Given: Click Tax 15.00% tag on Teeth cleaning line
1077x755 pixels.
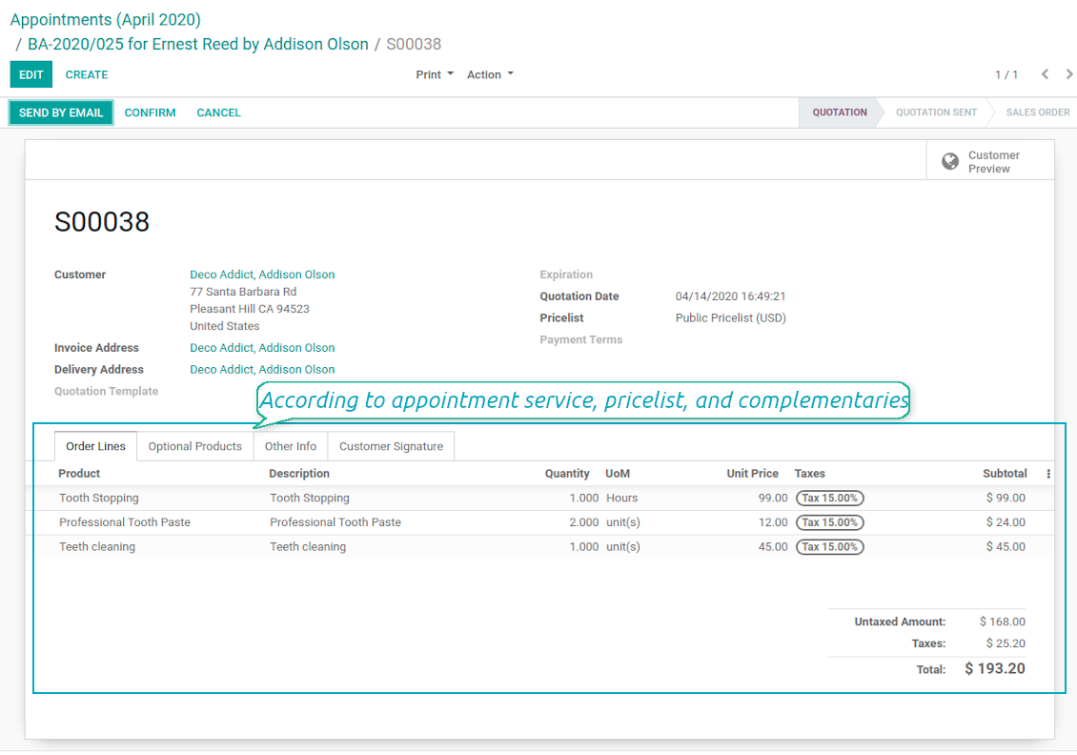Looking at the screenshot, I should point(830,547).
